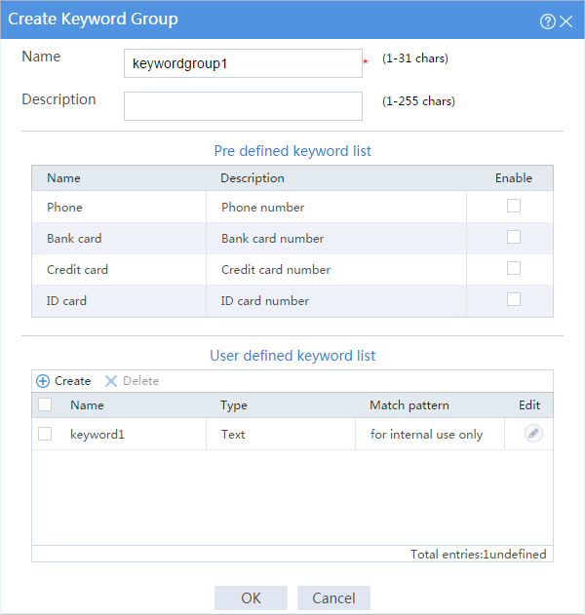Click the Name column header of predefined list
585x615 pixels.
pyautogui.click(x=63, y=178)
